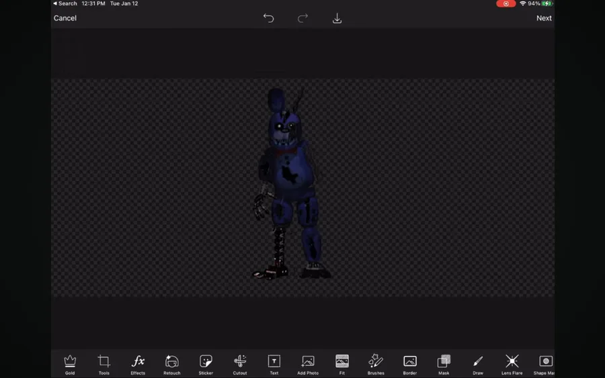The width and height of the screenshot is (605, 378).
Task: Tap the 12:31 PM clock text
Action: tap(93, 3)
